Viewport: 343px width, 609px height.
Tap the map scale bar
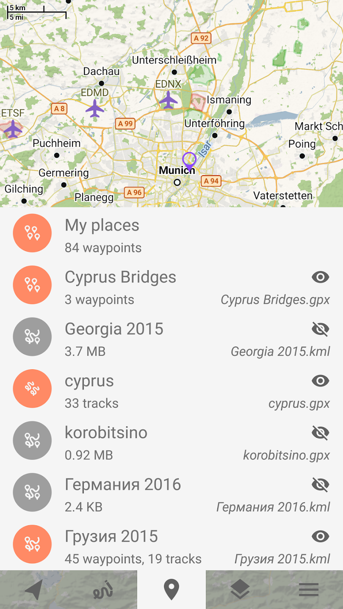point(37,13)
